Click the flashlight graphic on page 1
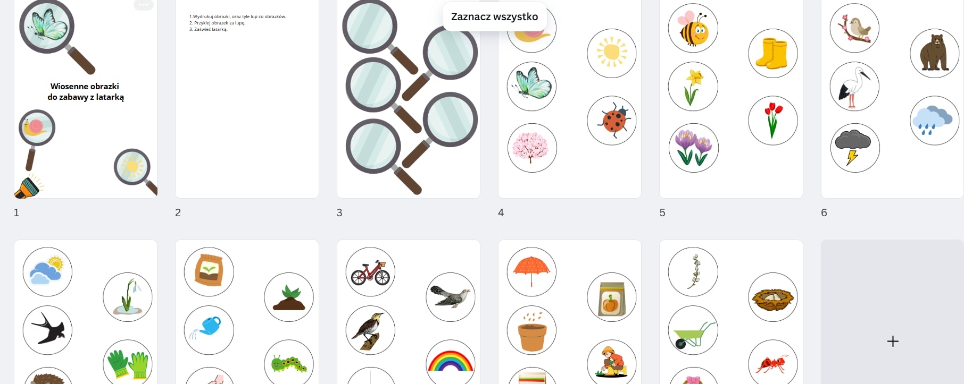Screen dimensions: 964x384 pos(28,187)
